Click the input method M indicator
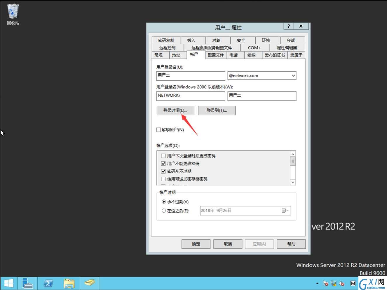The image size is (387, 290). point(353,283)
